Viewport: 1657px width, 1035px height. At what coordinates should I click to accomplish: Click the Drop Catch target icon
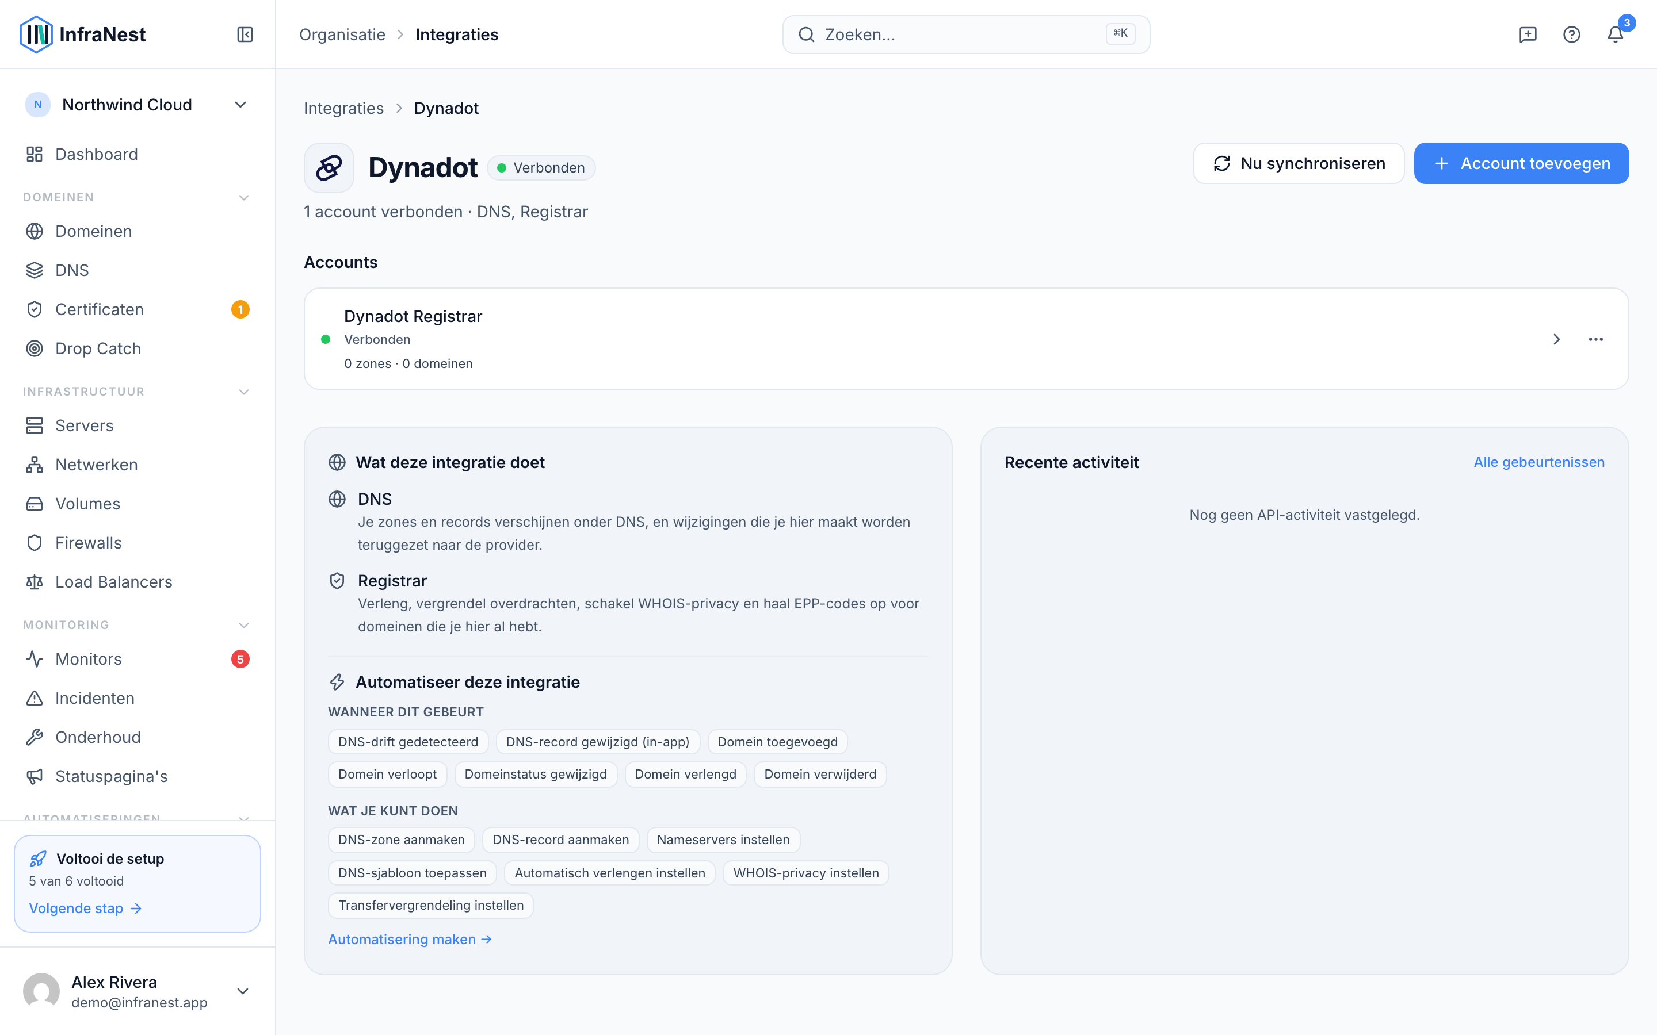click(x=35, y=348)
